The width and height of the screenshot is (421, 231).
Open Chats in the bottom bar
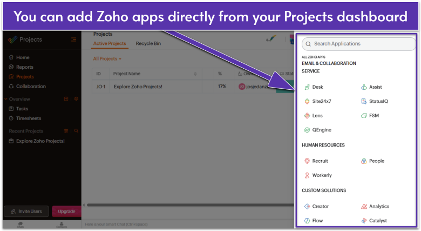(21, 225)
